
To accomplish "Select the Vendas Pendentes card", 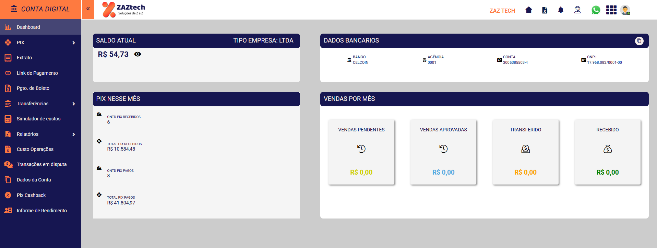I will click(x=361, y=152).
